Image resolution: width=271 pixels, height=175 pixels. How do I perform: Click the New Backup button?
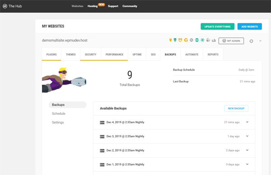(236, 108)
